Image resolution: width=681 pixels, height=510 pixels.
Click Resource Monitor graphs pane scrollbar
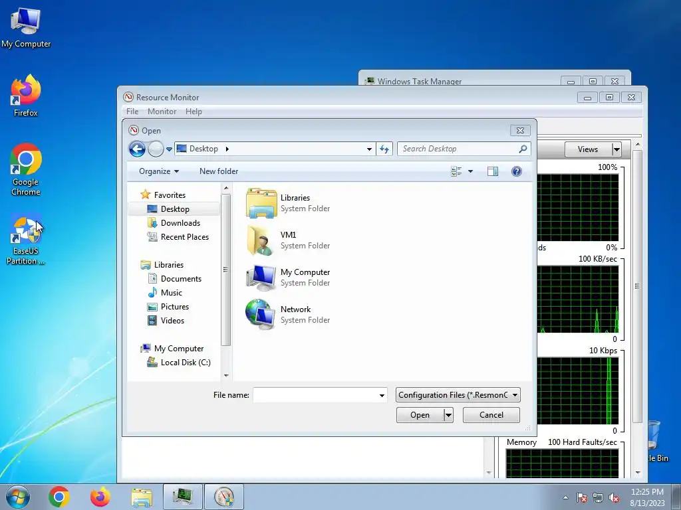637,286
